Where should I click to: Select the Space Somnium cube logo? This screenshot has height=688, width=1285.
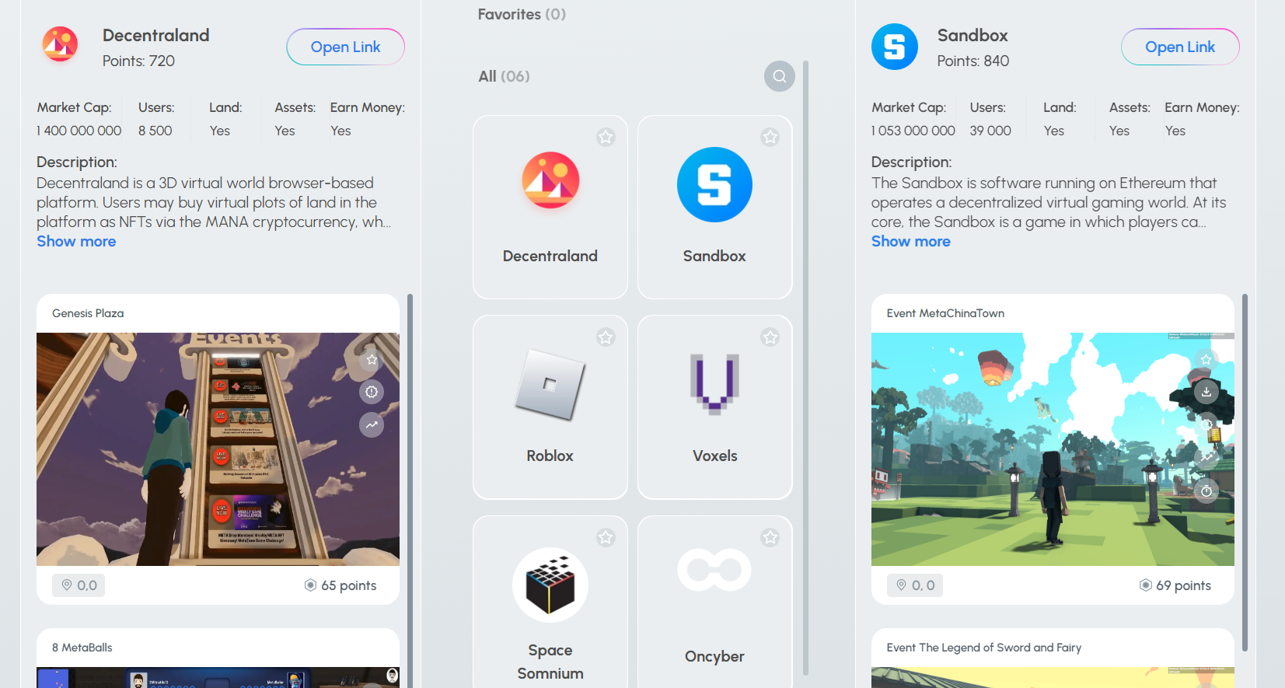tap(550, 585)
